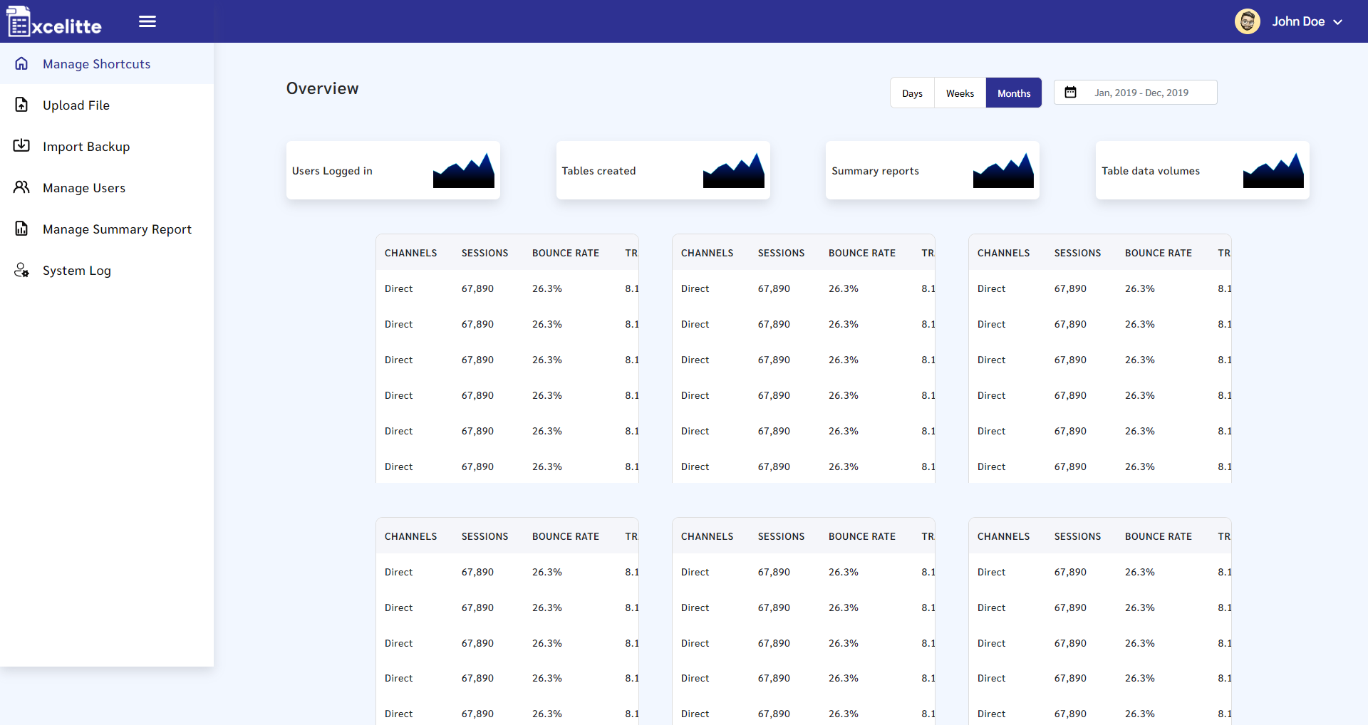Select Manage Shortcuts in the sidebar menu
1368x725 pixels.
click(96, 63)
